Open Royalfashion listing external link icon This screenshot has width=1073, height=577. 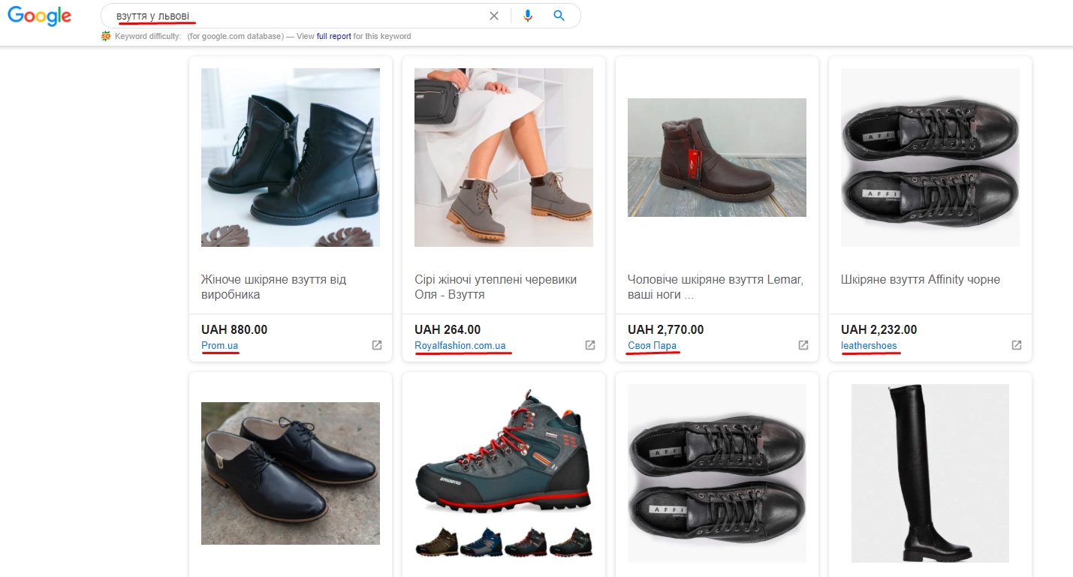tap(590, 345)
